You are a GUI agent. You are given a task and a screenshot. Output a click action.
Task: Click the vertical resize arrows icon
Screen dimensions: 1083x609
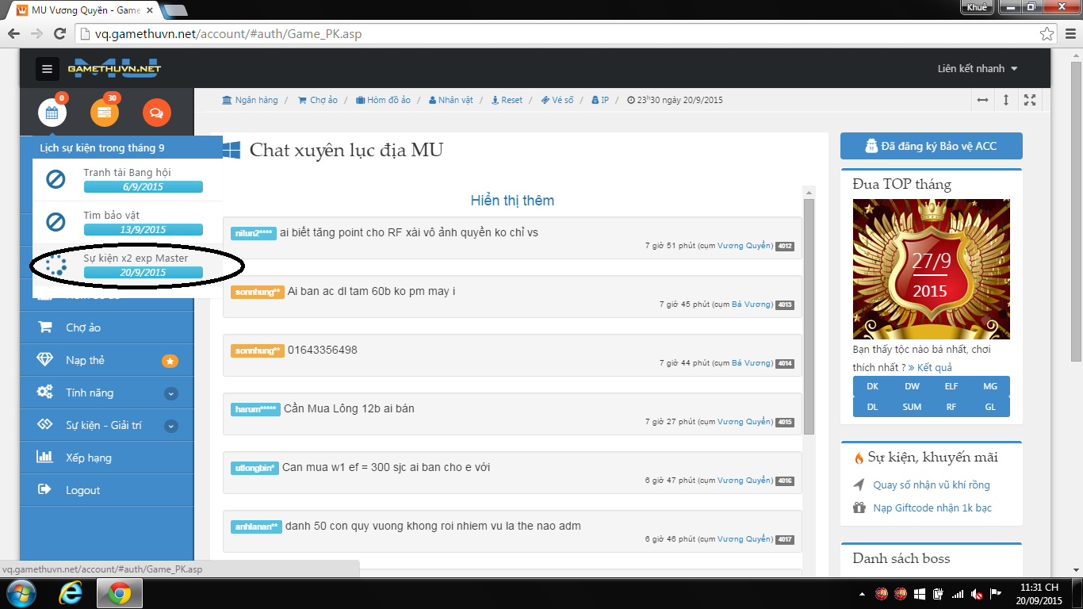(1006, 100)
